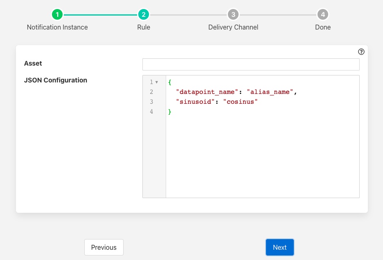The width and height of the screenshot is (383, 260).
Task: Place cursor on the "alias_name" value
Action: point(270,92)
